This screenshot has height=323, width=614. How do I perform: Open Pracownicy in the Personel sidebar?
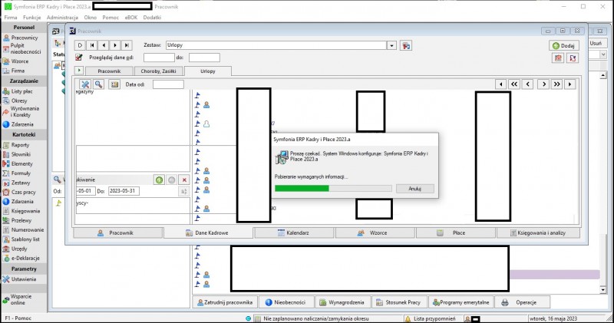pos(21,38)
